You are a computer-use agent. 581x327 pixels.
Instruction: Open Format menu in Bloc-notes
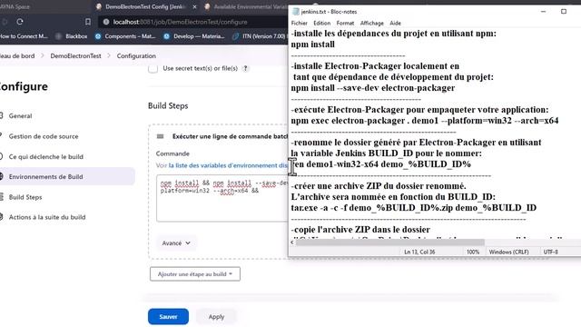coord(345,23)
